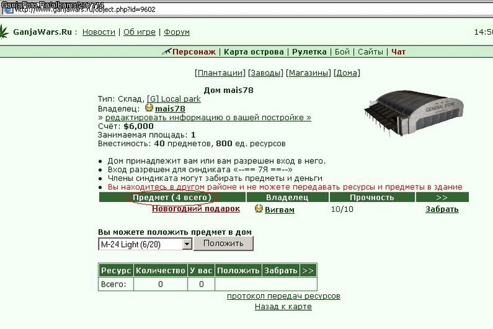The image size is (493, 329).
Task: Click the Положить button
Action: (223, 244)
